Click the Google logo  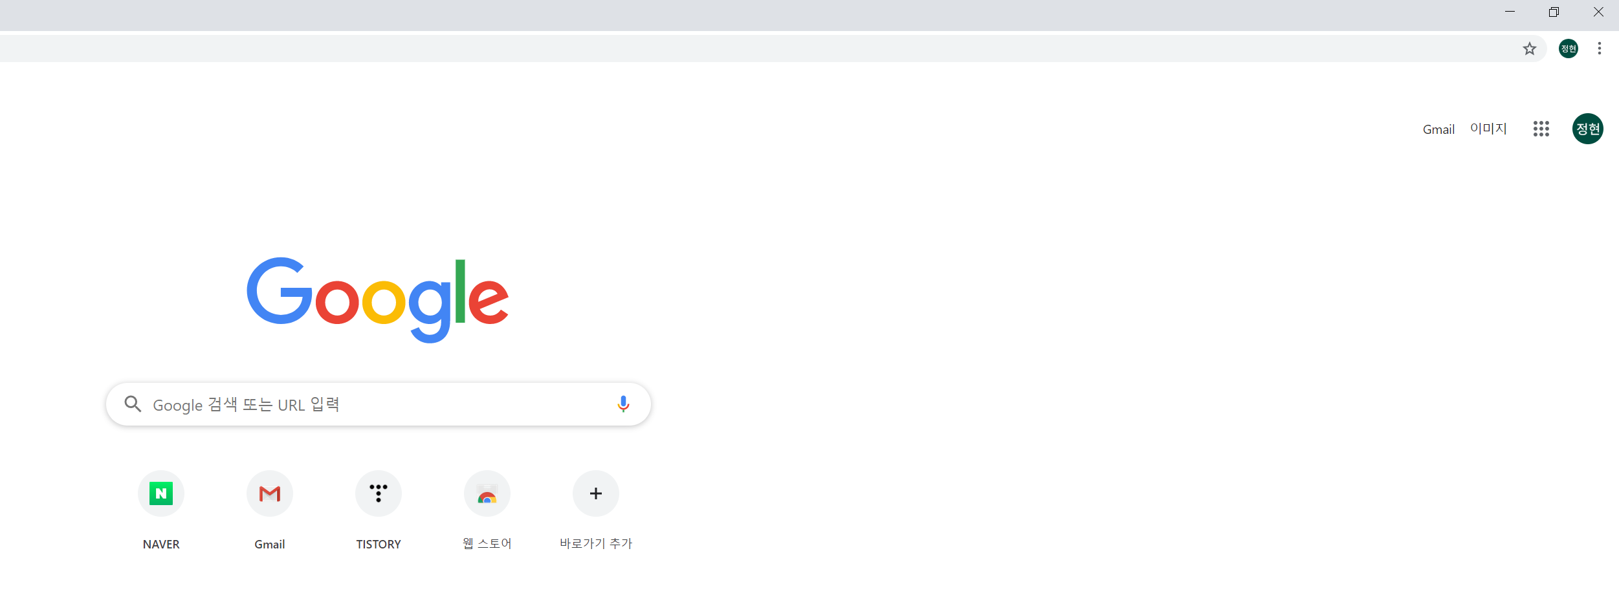(378, 300)
